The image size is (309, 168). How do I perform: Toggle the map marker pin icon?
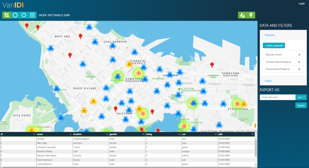tap(251, 15)
